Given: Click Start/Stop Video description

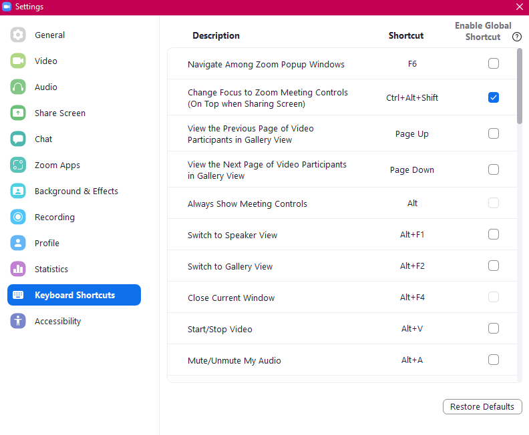Looking at the screenshot, I should coord(220,329).
